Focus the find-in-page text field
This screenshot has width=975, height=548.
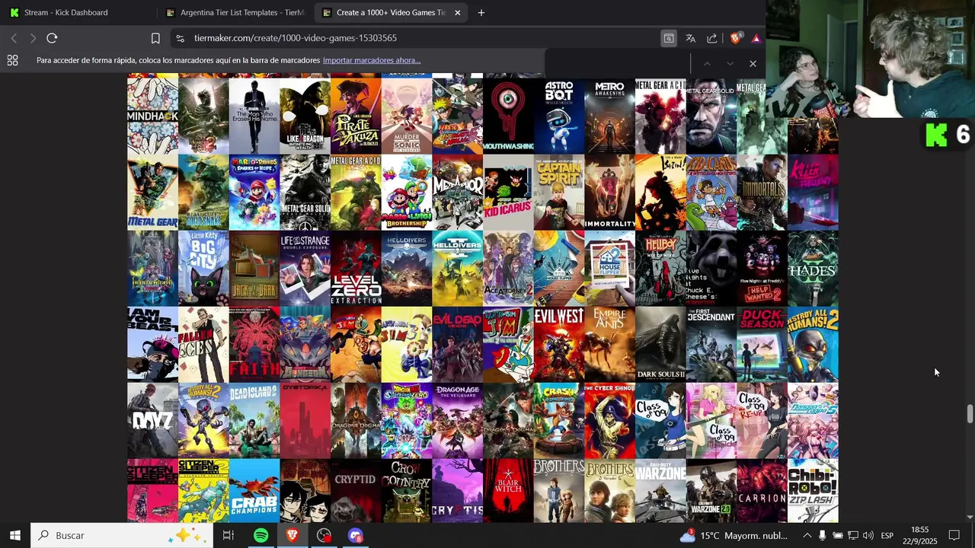619,63
